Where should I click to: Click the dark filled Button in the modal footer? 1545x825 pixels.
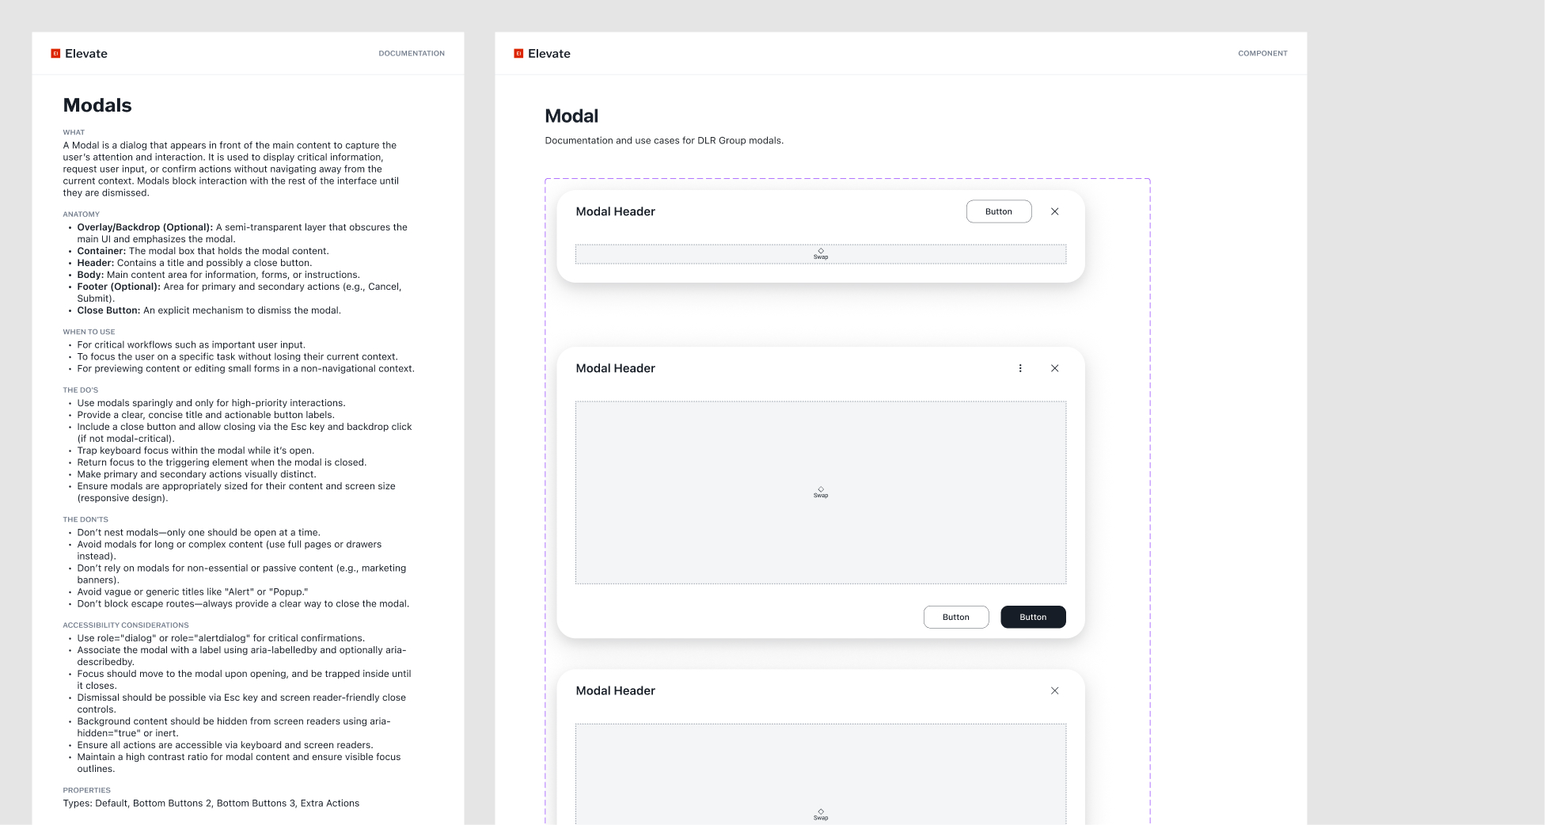[x=1033, y=617]
